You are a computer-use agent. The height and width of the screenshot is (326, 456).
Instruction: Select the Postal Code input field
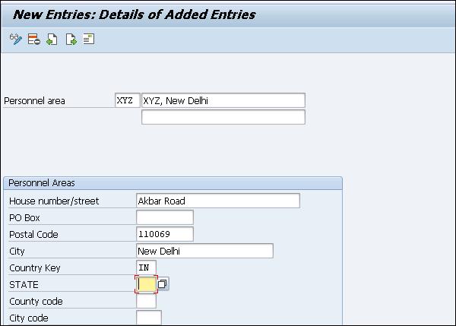tap(164, 234)
